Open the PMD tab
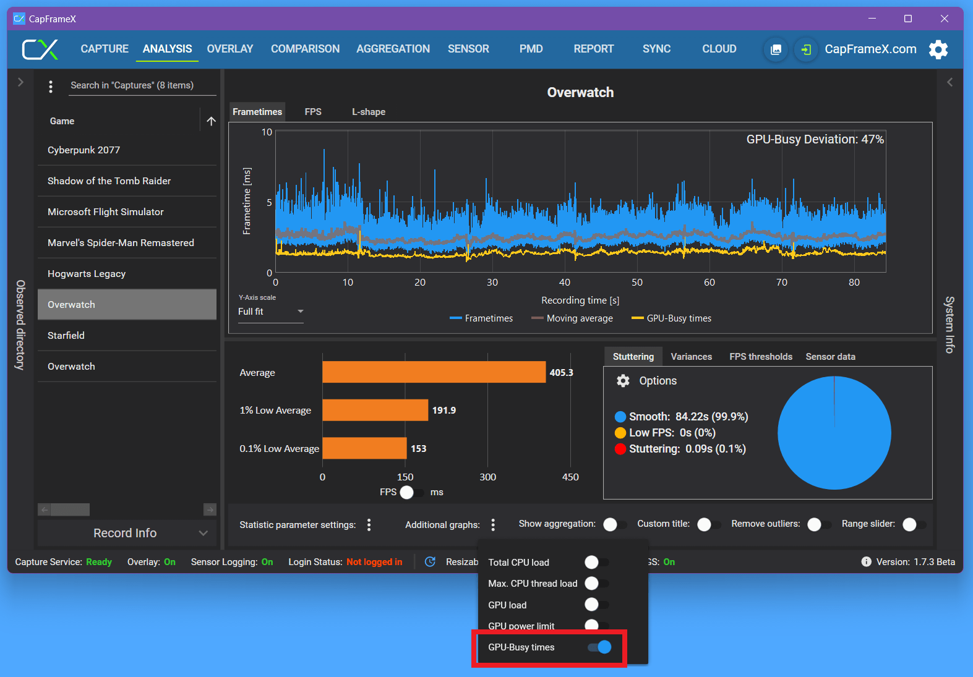 [x=531, y=49]
